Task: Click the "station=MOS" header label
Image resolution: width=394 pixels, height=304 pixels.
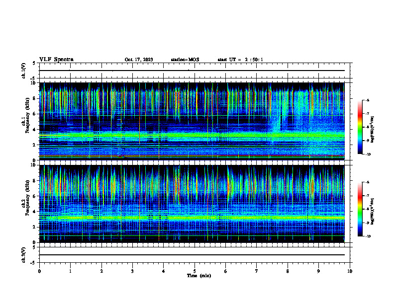Action: (x=185, y=60)
